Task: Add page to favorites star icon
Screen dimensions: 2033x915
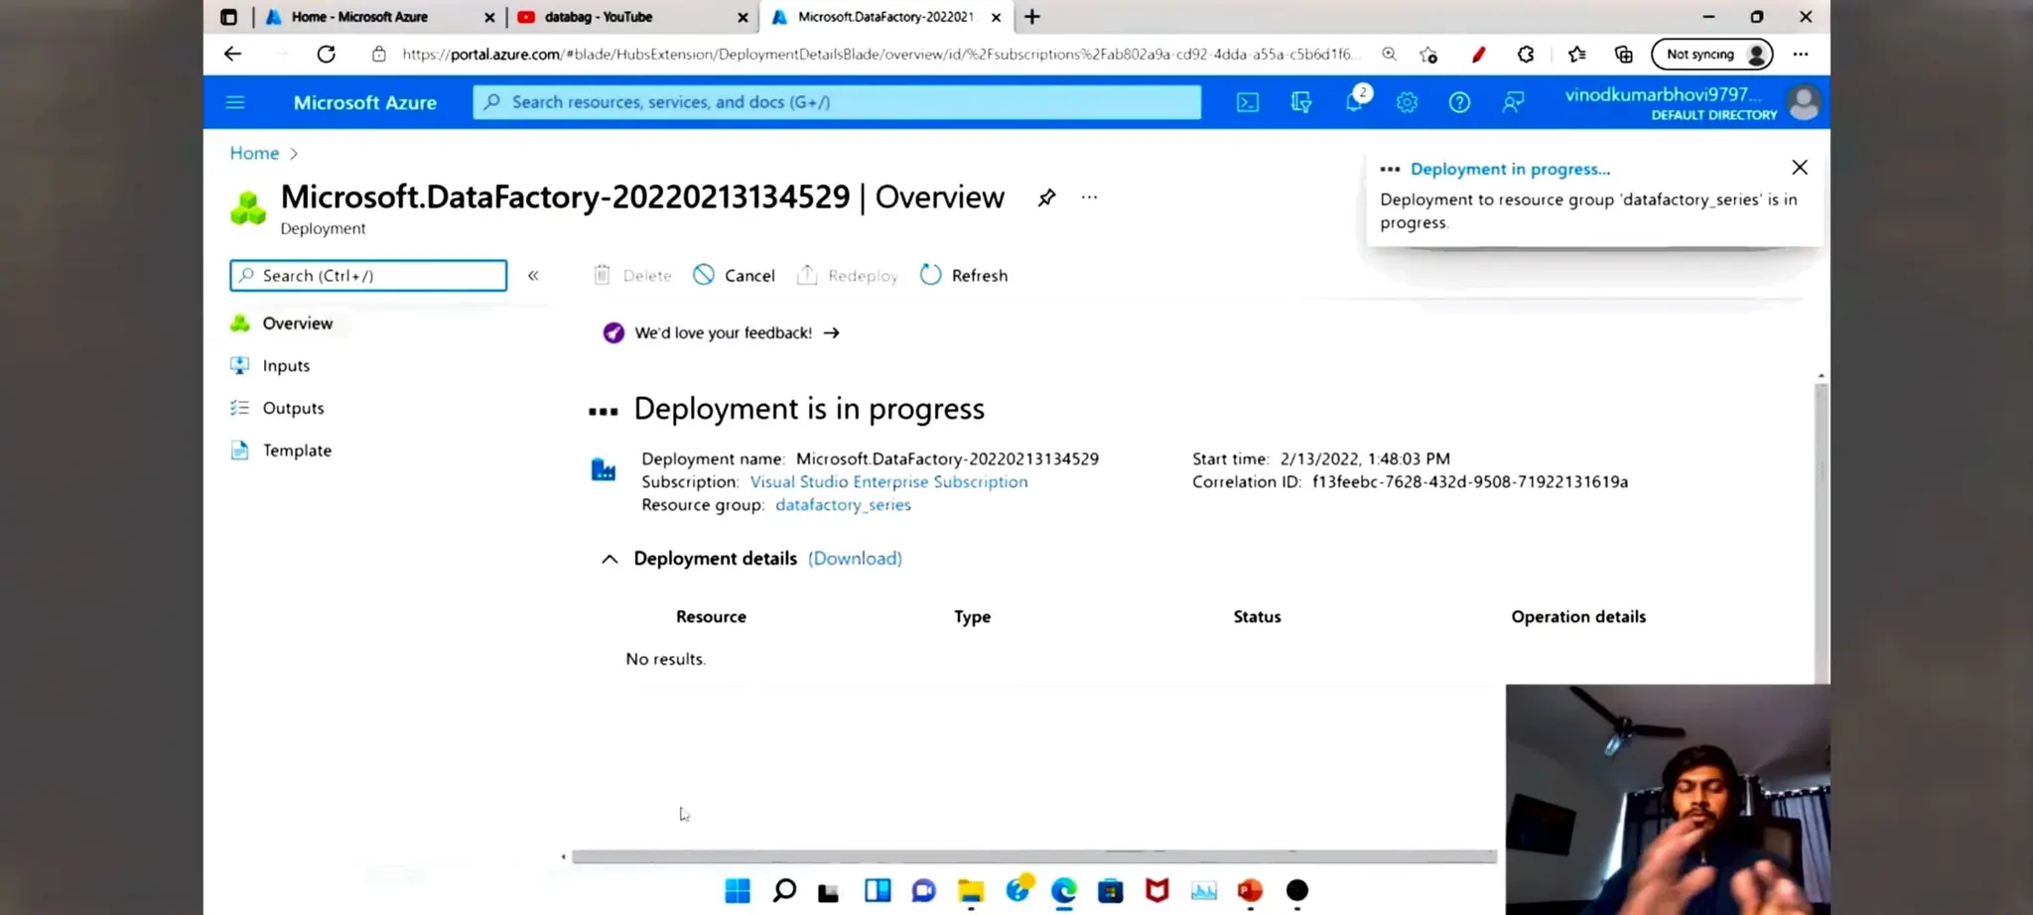Action: (1428, 55)
